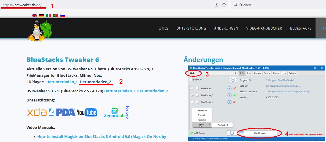Screen dimensions: 326x142
Task: Click the Änderungen heading
Action: click(203, 60)
